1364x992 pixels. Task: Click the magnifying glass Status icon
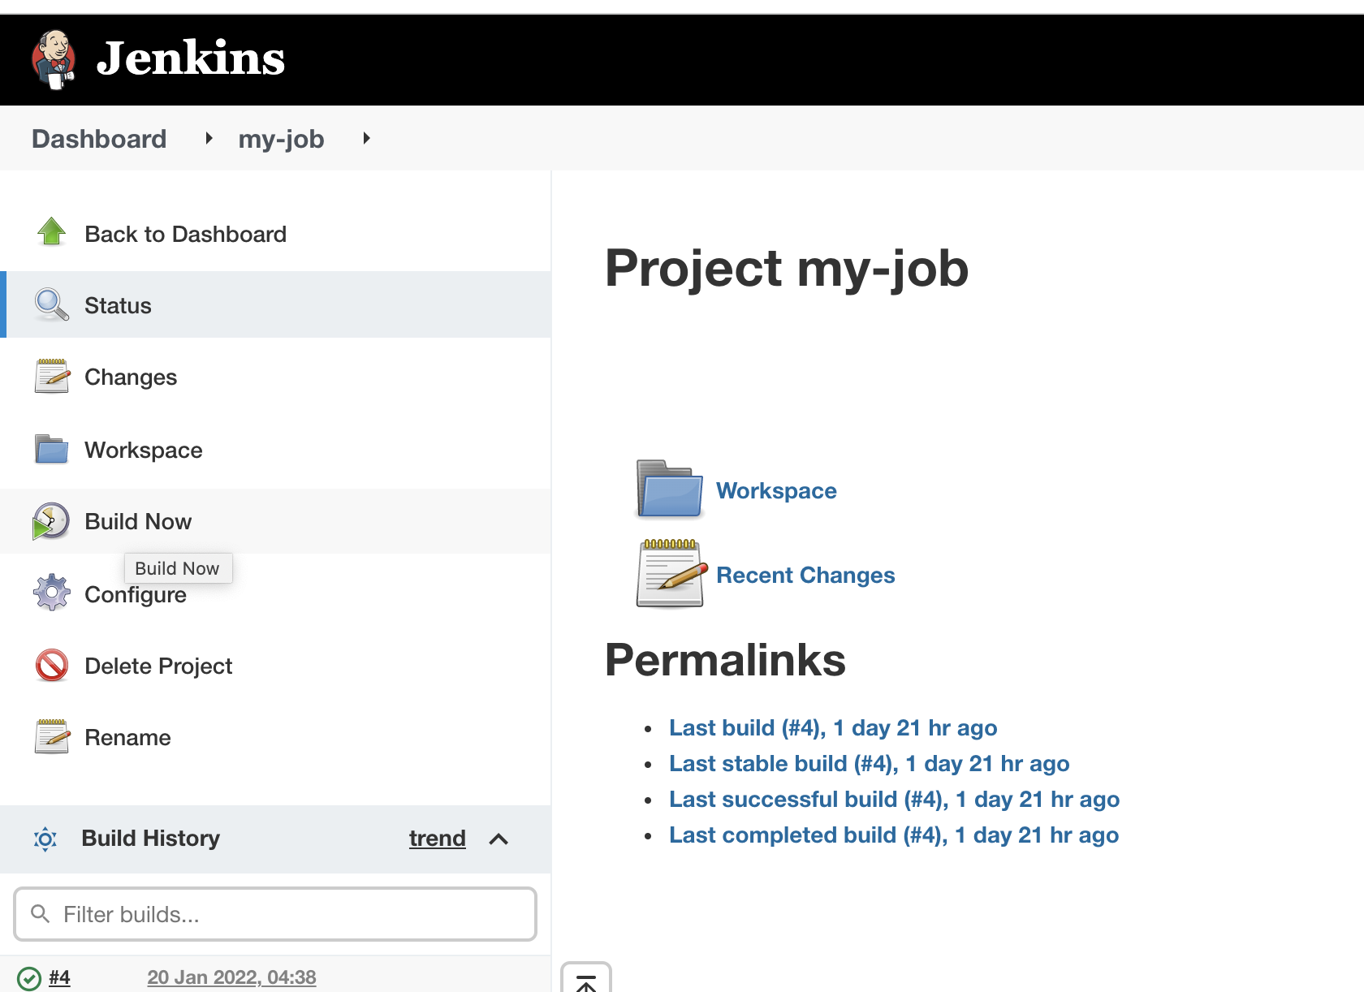click(x=52, y=304)
